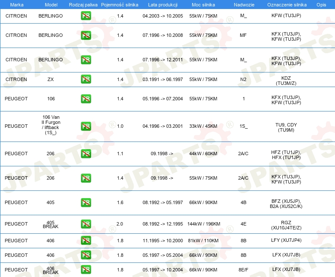Screen dimensions: 335x277
Task: Click engine code RGZ (XU10J4TE/Z)
Action: [286, 225]
